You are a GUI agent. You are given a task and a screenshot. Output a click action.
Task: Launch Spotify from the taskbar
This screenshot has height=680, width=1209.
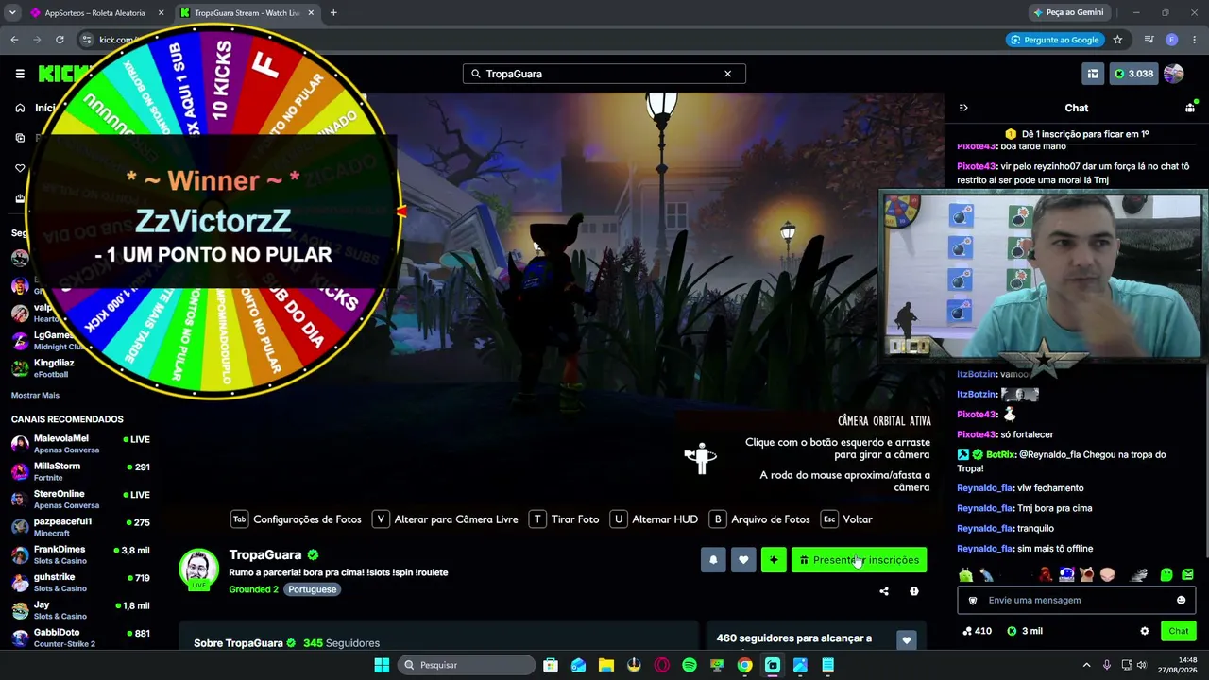pos(690,665)
